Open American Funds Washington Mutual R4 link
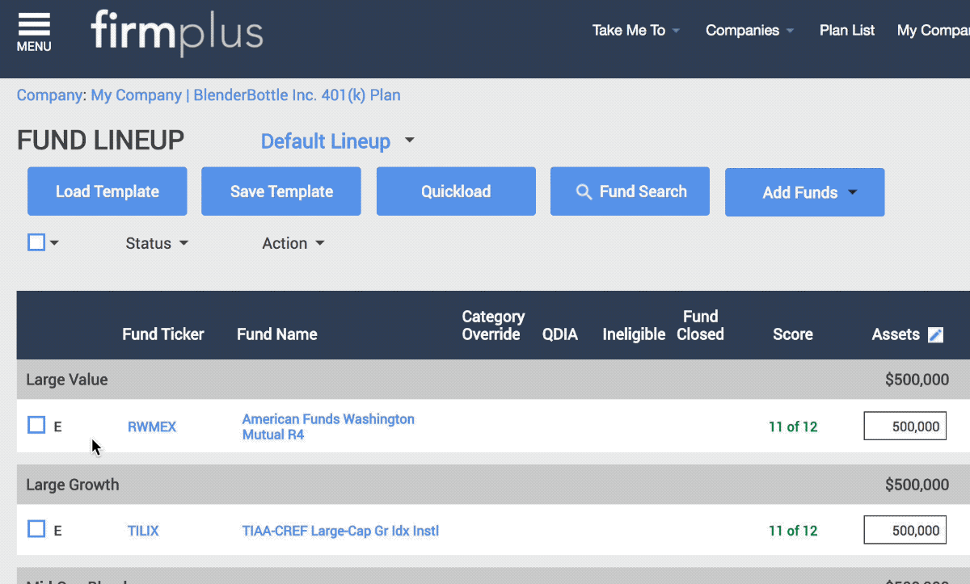 pyautogui.click(x=328, y=426)
